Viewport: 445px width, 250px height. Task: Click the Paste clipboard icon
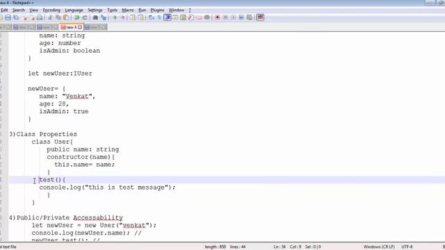tap(66, 17)
